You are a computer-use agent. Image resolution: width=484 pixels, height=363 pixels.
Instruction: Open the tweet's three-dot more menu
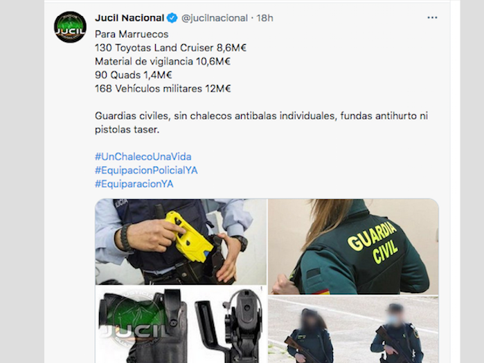tap(432, 18)
